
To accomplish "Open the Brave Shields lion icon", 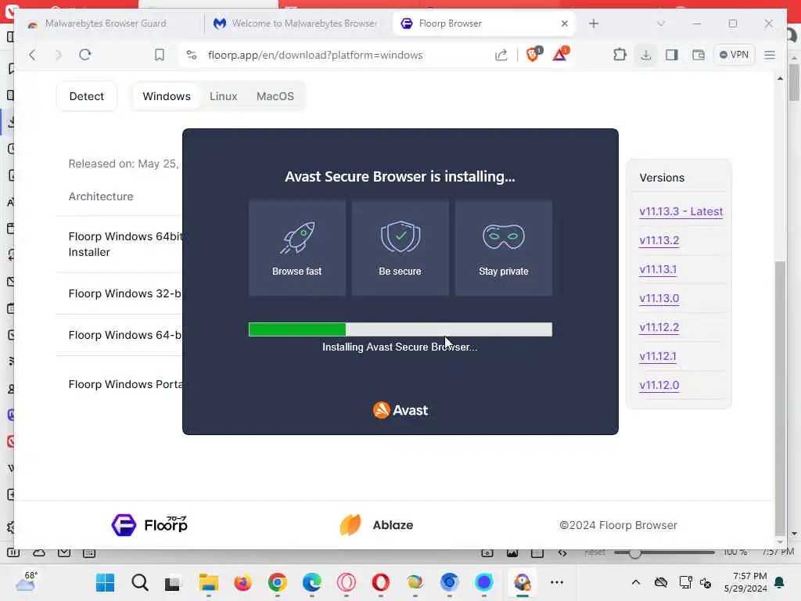I will point(533,54).
